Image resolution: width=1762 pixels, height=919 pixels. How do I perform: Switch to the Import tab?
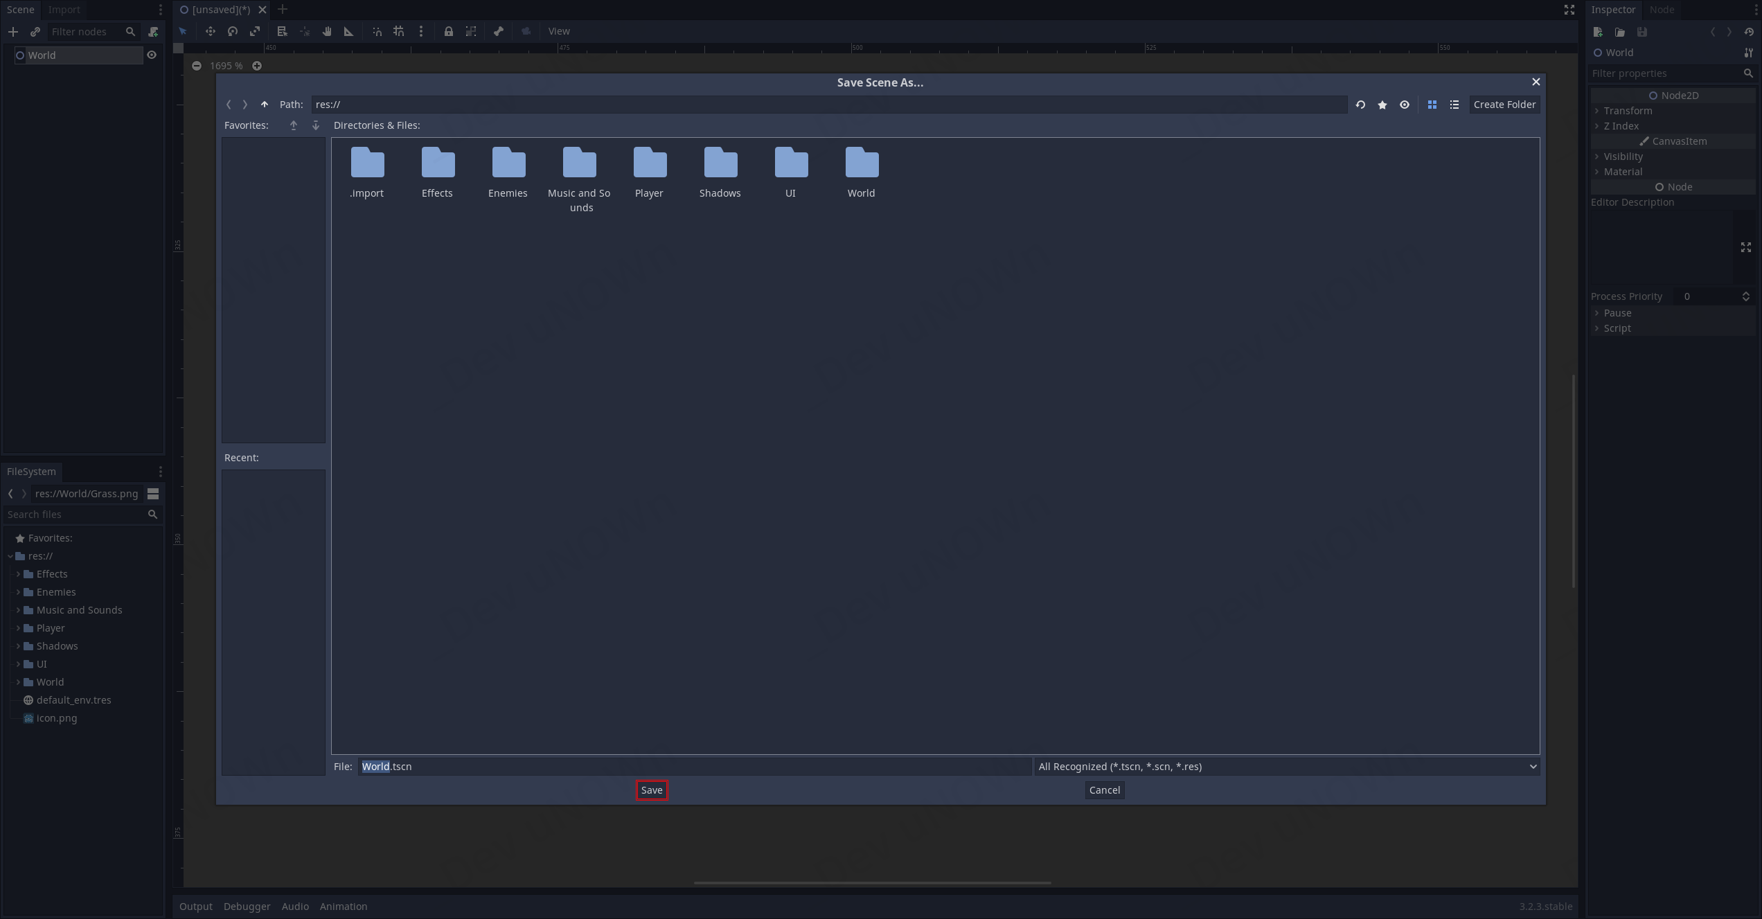[x=64, y=10]
